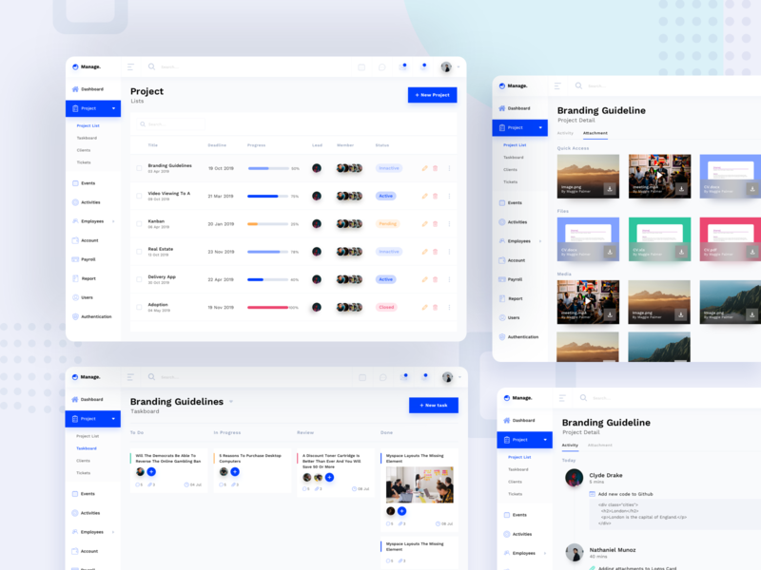This screenshot has height=570, width=761.
Task: Click the Adoption 100% red progress bar
Action: click(x=268, y=307)
